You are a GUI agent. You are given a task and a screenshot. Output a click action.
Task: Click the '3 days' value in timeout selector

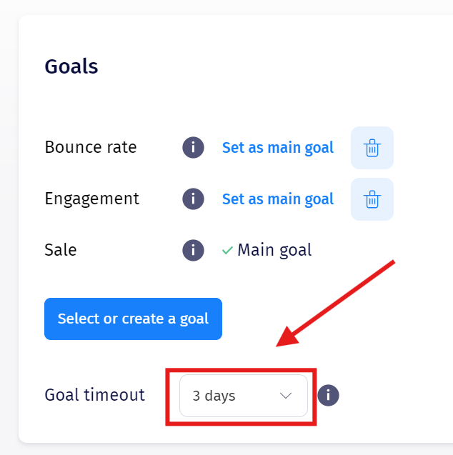point(214,396)
